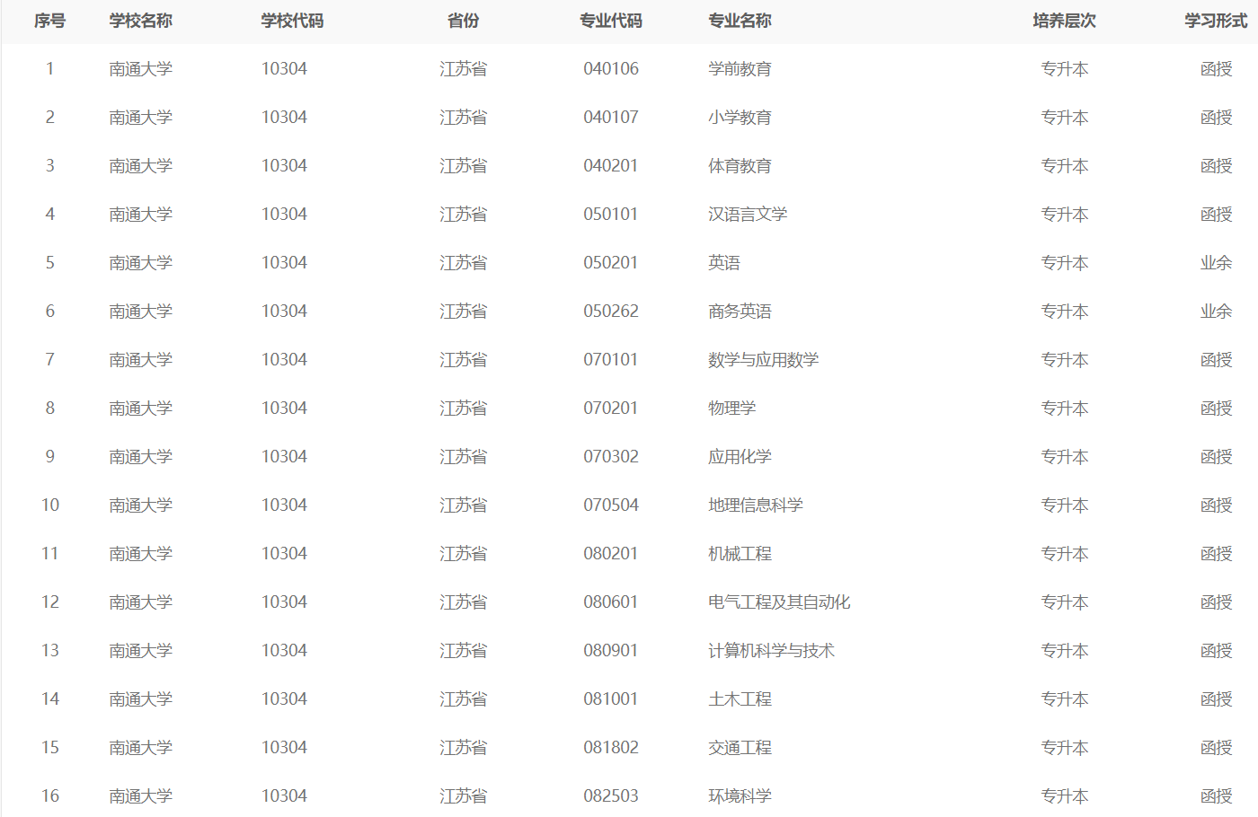Select sequence number 10
This screenshot has width=1258, height=817.
click(50, 505)
